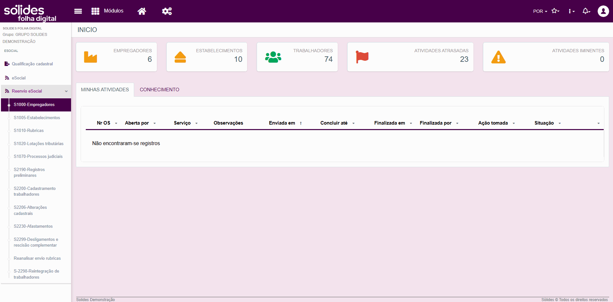Open the user profile avatar
This screenshot has height=302, width=613.
(x=603, y=11)
